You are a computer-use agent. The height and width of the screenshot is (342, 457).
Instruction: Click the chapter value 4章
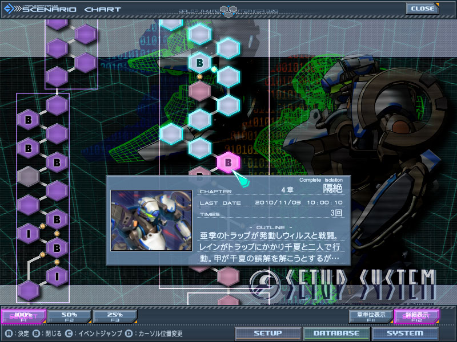(287, 190)
